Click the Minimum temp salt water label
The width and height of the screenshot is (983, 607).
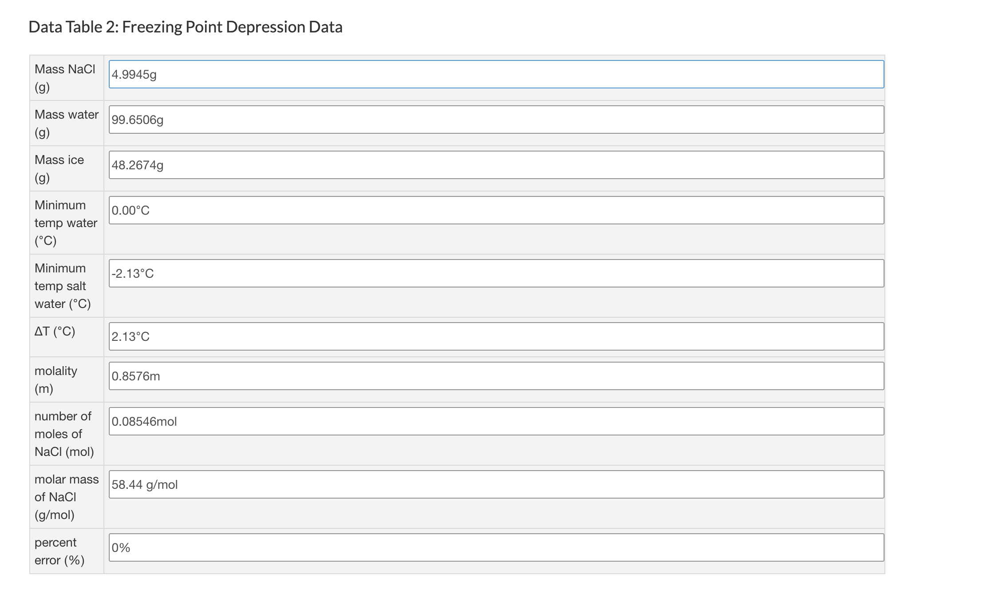click(63, 286)
